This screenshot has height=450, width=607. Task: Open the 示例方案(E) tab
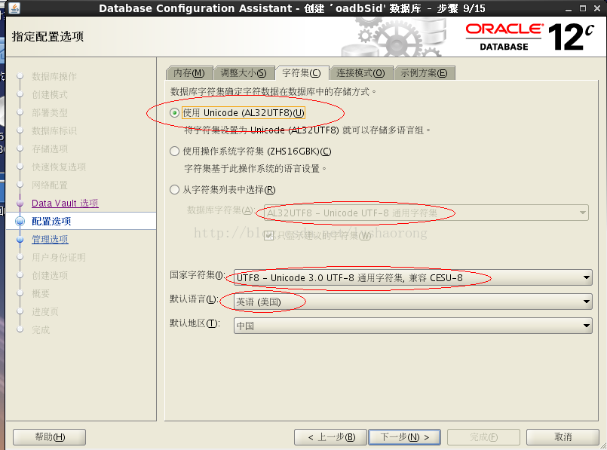[x=425, y=73]
